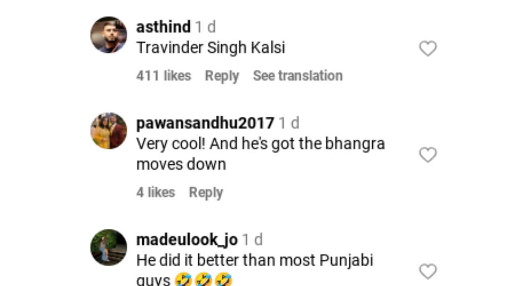Viewport: 509px width, 286px height.
Task: Click the '1 d' timestamp beside asthind
Action: (x=205, y=27)
